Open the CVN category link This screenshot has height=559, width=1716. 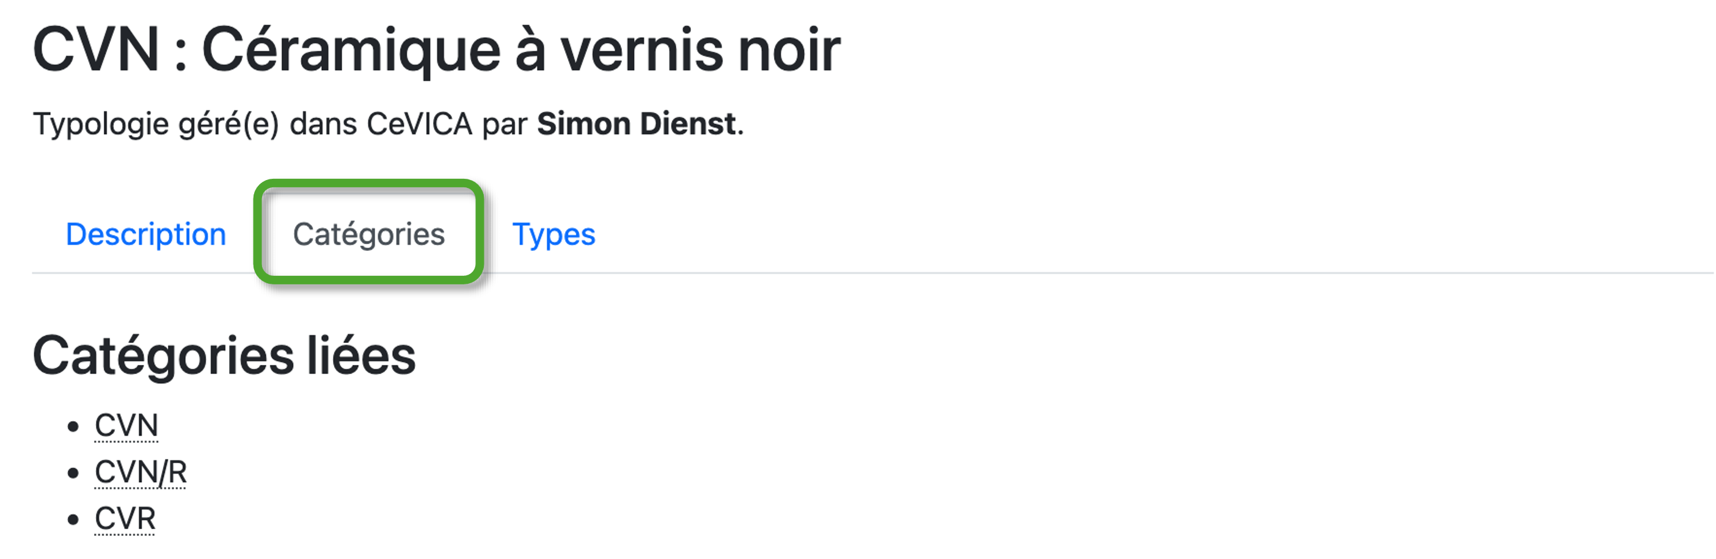click(x=126, y=426)
